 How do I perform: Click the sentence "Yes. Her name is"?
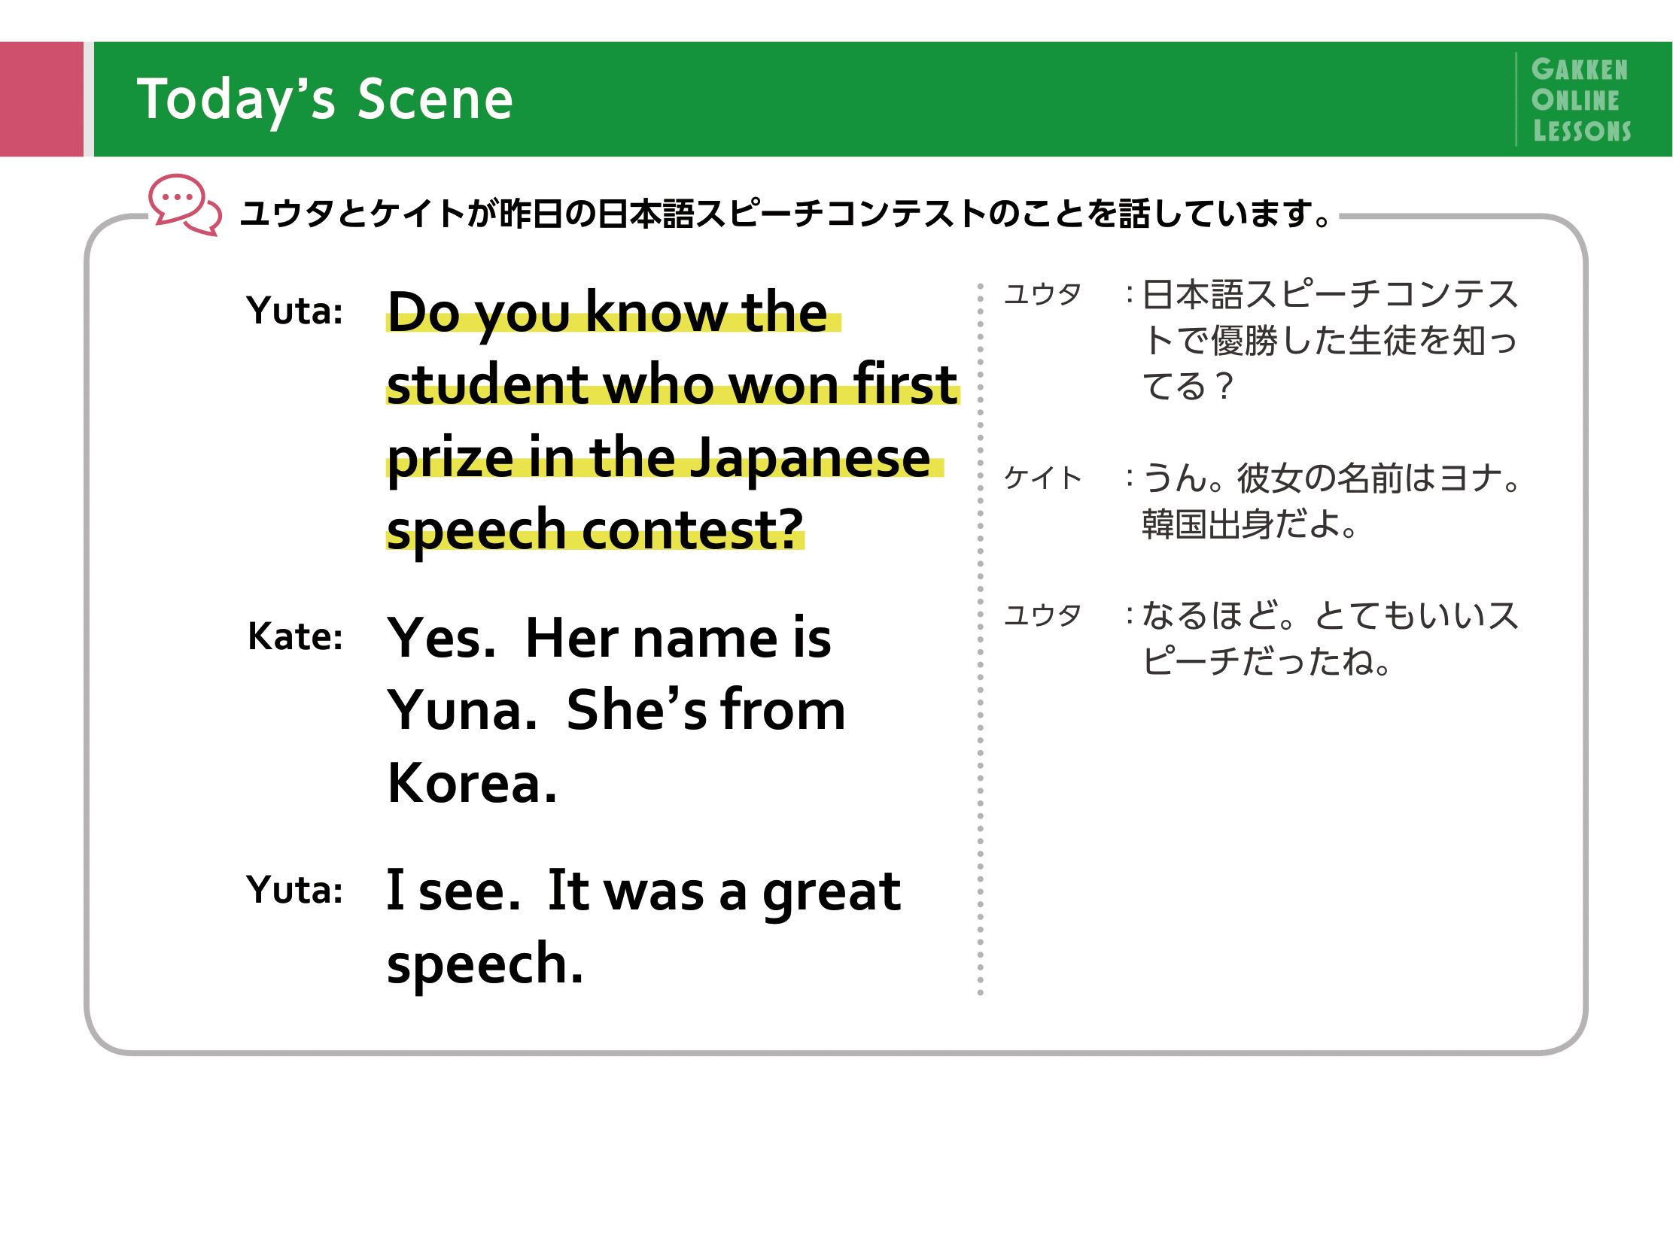click(x=609, y=638)
